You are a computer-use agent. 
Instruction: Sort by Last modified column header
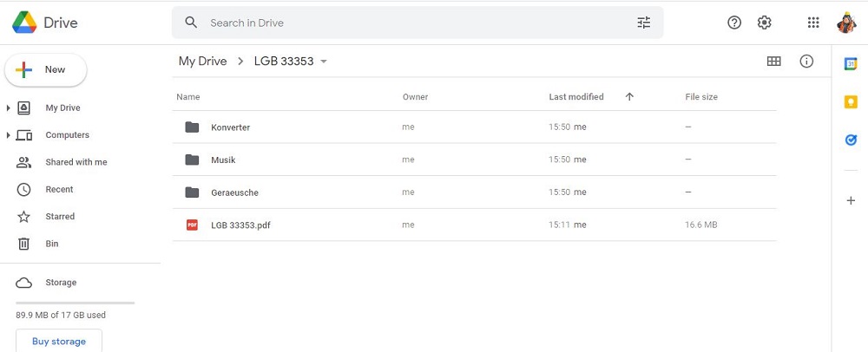[x=576, y=97]
